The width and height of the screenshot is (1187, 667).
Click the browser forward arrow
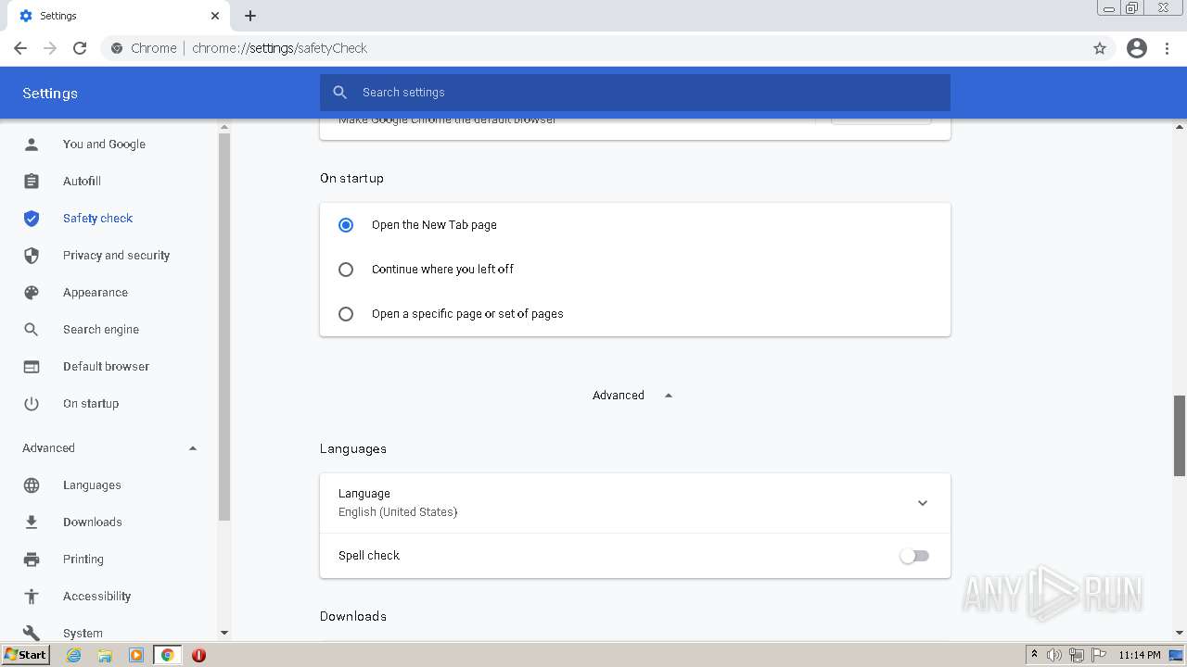click(x=50, y=48)
